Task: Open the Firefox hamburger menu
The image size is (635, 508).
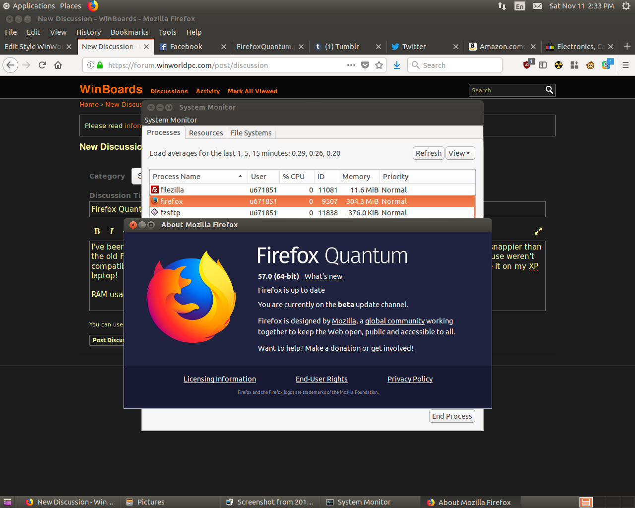Action: tap(626, 65)
